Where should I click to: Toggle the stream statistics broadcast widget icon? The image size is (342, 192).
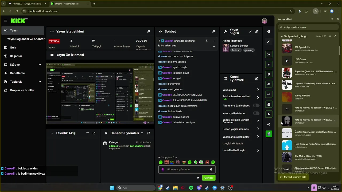(269, 94)
